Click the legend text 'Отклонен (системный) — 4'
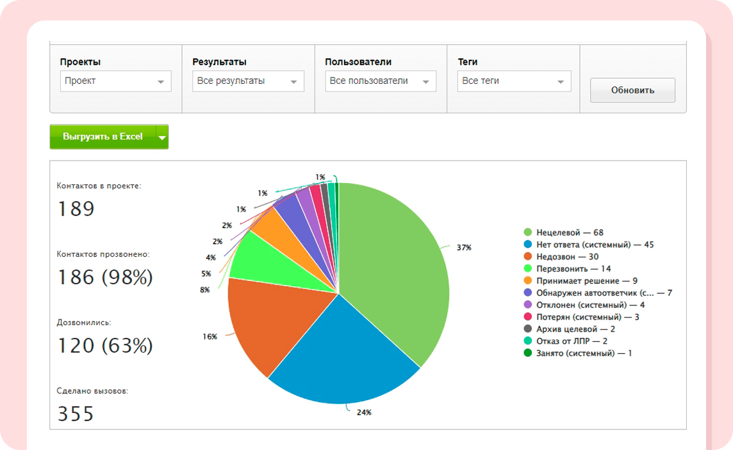This screenshot has height=450, width=733. [590, 305]
